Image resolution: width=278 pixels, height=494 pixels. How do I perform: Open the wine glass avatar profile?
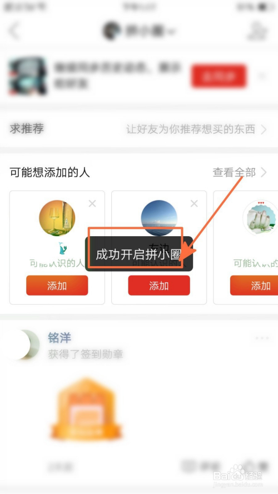click(57, 218)
